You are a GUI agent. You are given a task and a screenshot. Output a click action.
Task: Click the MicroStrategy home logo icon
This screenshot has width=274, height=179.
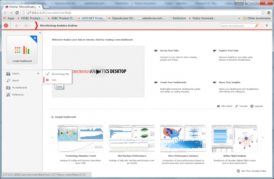(x=6, y=25)
